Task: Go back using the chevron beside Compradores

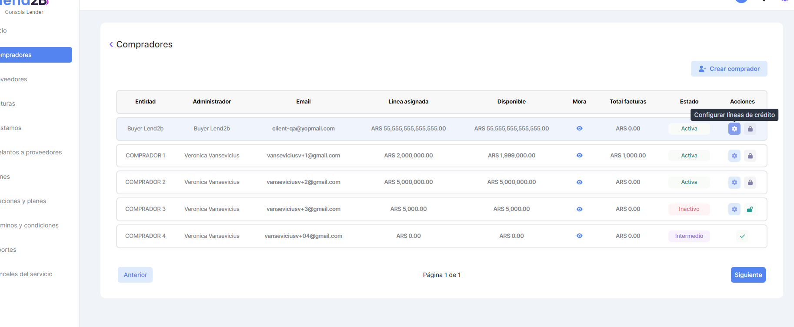Action: pos(111,44)
